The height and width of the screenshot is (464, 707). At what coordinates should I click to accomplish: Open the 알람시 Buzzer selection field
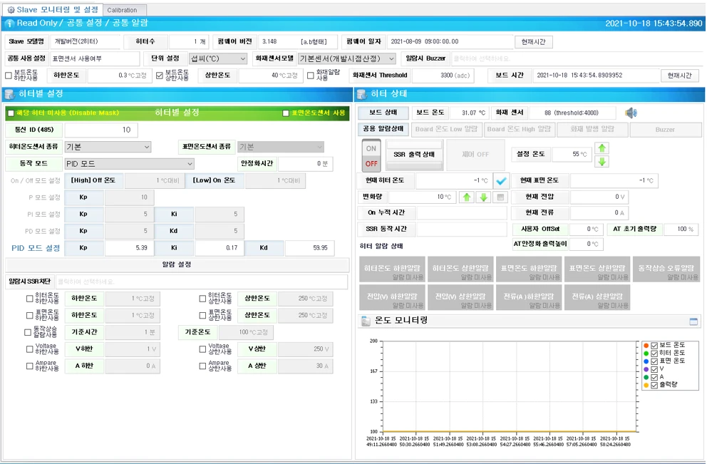(577, 58)
